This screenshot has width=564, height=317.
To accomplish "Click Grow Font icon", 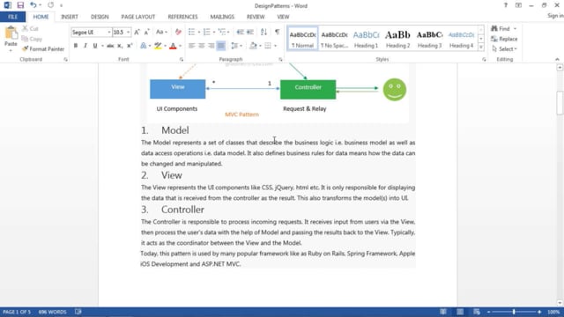I will (x=137, y=33).
